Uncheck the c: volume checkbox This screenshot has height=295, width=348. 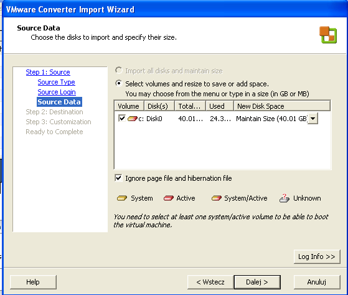[122, 118]
